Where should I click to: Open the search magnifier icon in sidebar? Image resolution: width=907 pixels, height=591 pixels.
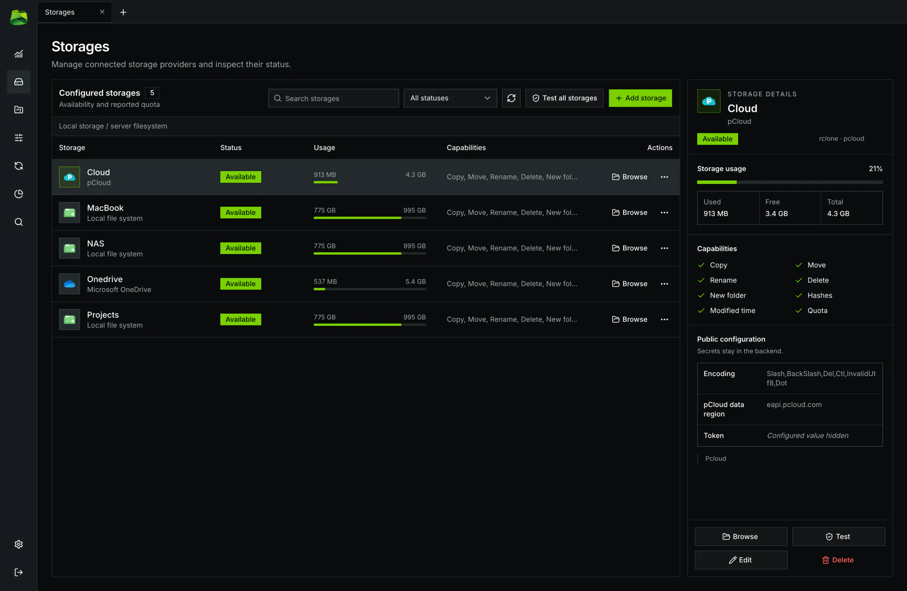[x=18, y=222]
